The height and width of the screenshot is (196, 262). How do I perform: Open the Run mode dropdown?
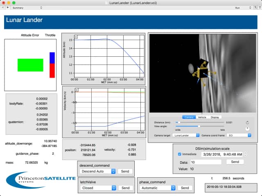tap(243, 8)
